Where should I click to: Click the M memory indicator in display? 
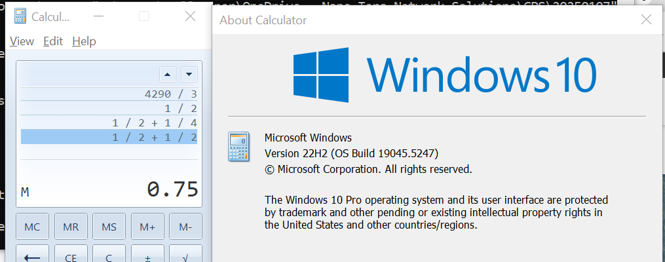click(x=25, y=193)
